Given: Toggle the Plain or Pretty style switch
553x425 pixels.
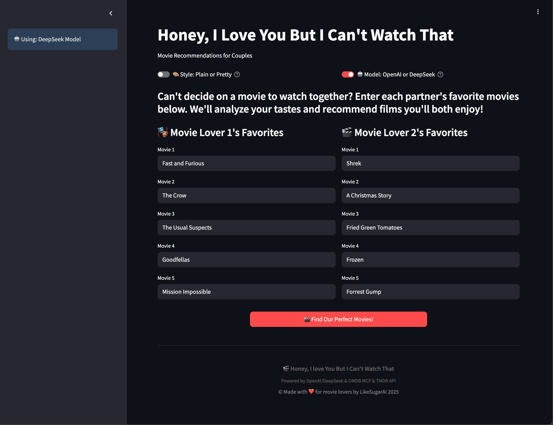Looking at the screenshot, I should [x=164, y=74].
